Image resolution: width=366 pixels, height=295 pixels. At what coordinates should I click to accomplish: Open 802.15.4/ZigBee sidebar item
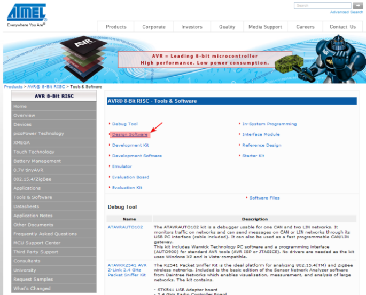click(53, 179)
